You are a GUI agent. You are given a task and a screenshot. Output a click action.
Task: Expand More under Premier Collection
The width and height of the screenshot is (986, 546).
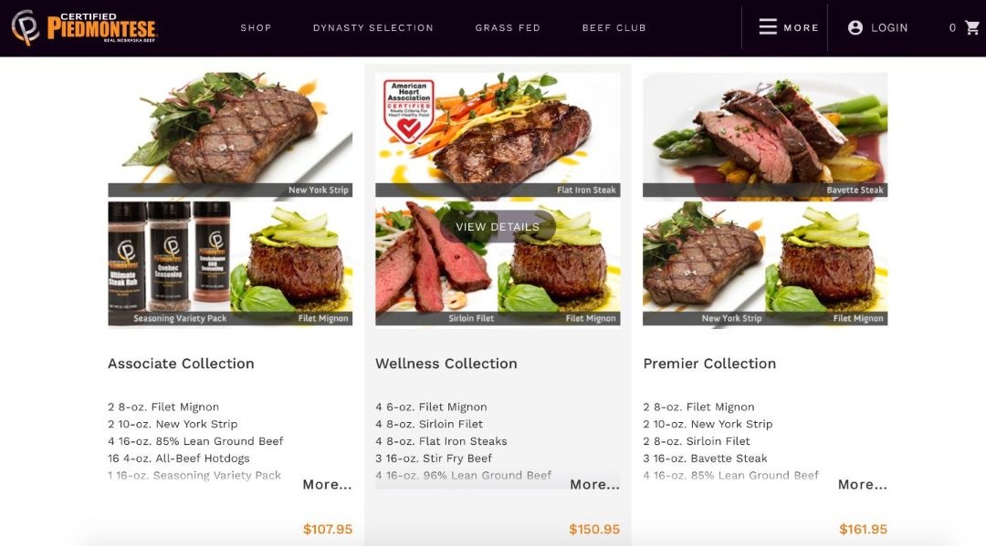pos(862,485)
